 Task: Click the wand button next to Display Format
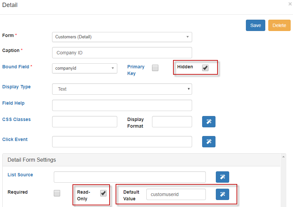pyautogui.click(x=209, y=122)
